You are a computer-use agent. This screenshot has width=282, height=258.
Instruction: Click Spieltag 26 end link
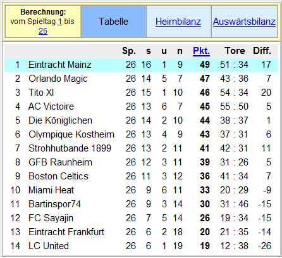(x=43, y=31)
